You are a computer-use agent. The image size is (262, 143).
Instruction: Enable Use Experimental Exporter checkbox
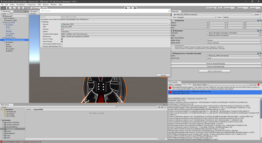click(62, 44)
